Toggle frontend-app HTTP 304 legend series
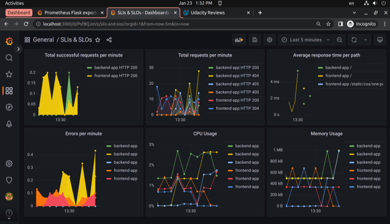 (x=237, y=109)
